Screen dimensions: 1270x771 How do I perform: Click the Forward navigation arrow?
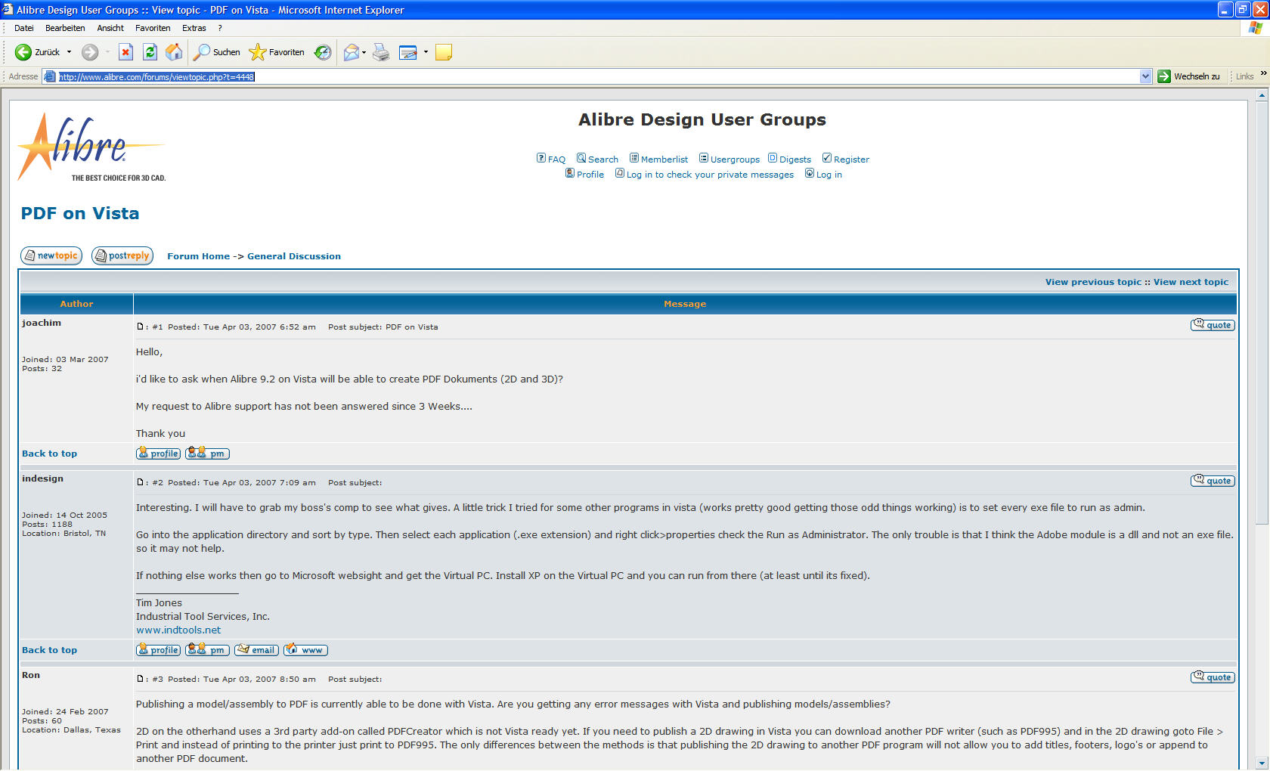tap(90, 52)
